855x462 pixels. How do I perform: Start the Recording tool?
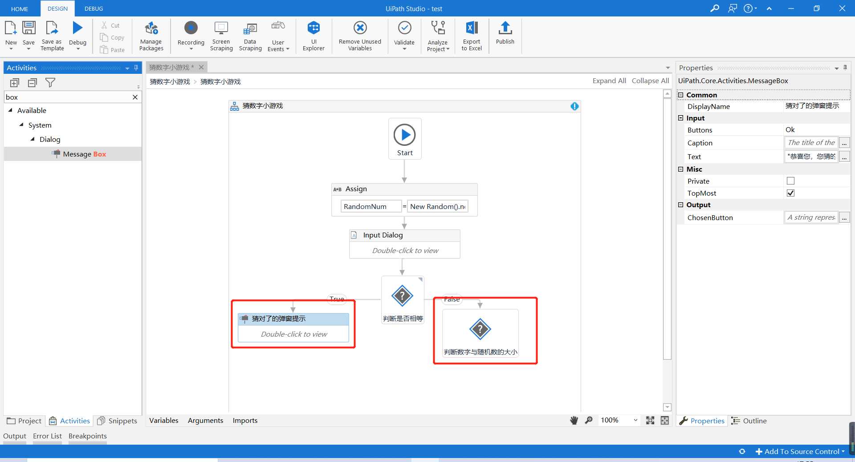[191, 35]
